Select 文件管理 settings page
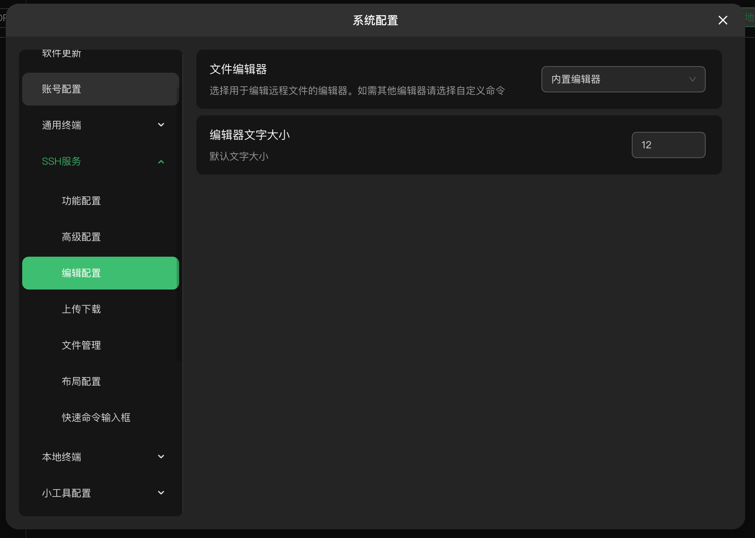 (x=101, y=345)
